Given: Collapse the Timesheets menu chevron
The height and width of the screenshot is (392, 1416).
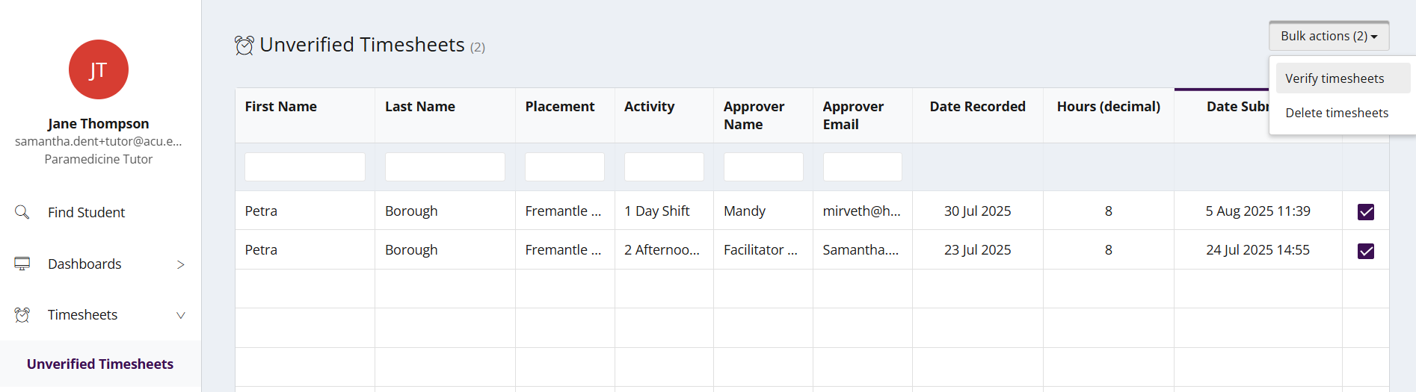Looking at the screenshot, I should pyautogui.click(x=180, y=315).
